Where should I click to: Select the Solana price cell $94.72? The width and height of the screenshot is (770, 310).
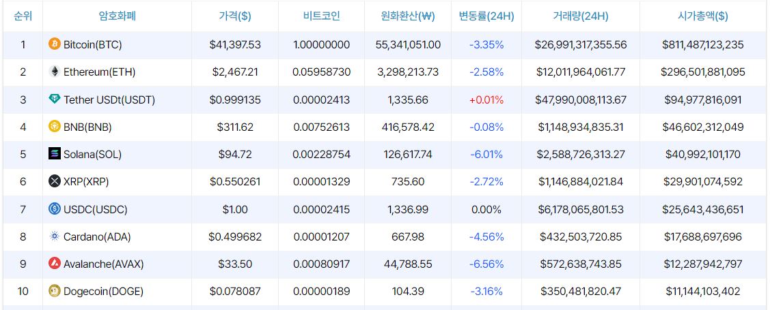point(235,154)
